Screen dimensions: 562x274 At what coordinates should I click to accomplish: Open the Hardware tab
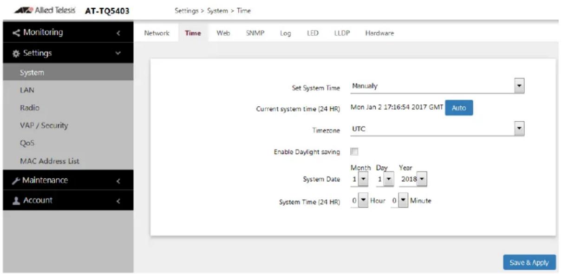pyautogui.click(x=379, y=33)
